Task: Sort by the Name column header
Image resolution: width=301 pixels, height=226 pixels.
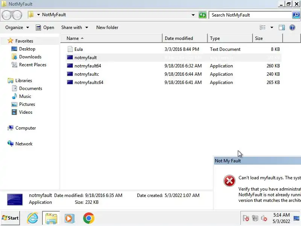Action: [x=111, y=38]
